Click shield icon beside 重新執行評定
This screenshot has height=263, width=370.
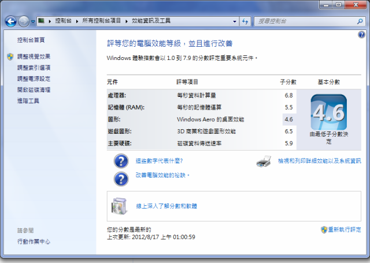click(324, 230)
